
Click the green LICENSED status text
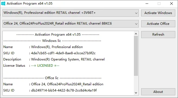[45, 66]
